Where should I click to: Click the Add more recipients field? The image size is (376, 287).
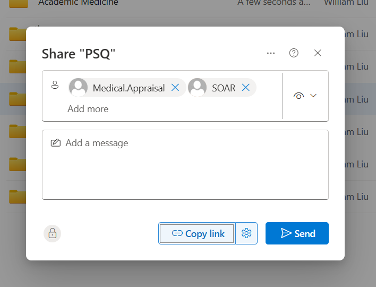click(x=88, y=109)
